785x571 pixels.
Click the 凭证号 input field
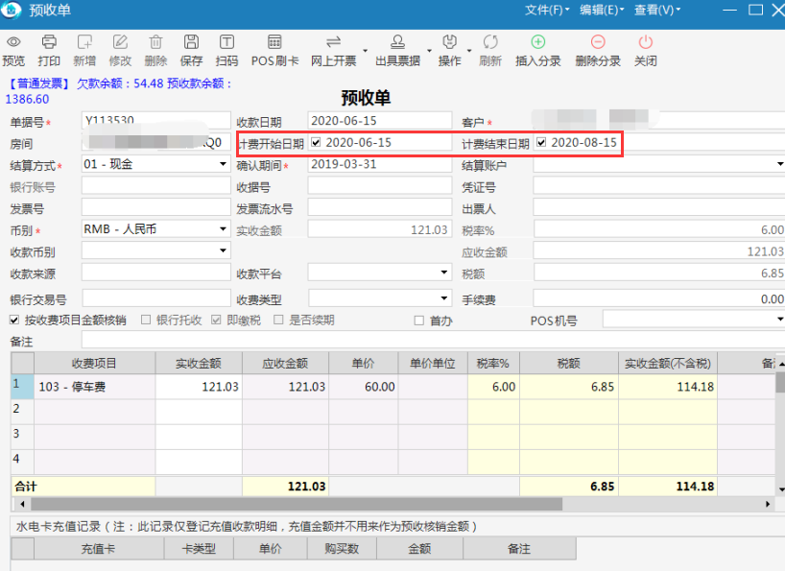pos(659,185)
